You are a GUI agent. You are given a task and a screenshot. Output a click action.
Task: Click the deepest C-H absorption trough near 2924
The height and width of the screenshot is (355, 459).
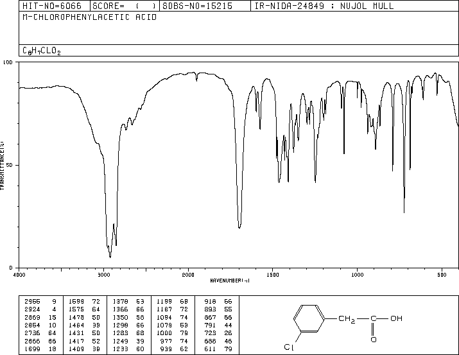(110, 257)
